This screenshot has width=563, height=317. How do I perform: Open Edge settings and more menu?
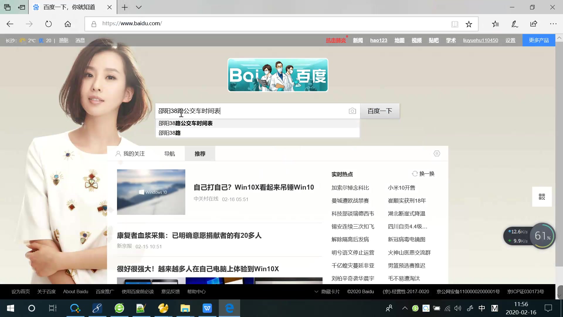click(x=553, y=24)
